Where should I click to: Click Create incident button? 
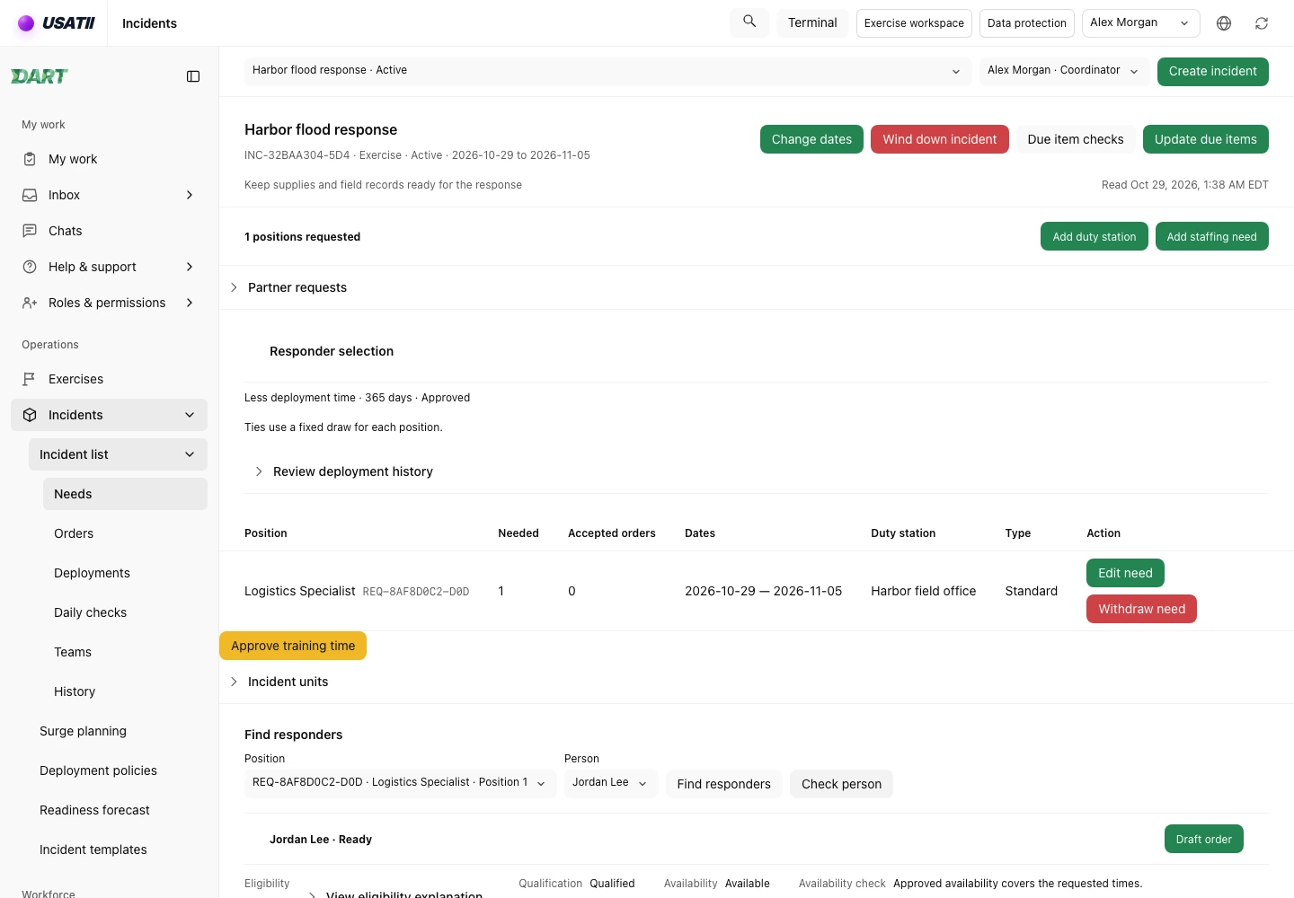click(x=1212, y=71)
